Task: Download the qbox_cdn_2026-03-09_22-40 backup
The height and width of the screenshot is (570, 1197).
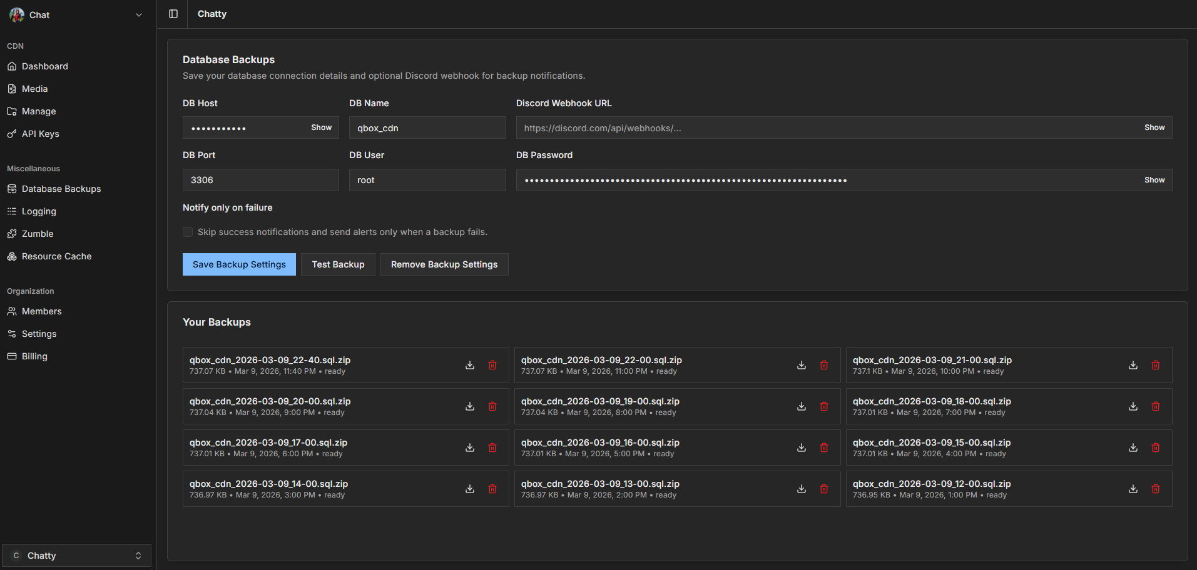Action: point(470,364)
